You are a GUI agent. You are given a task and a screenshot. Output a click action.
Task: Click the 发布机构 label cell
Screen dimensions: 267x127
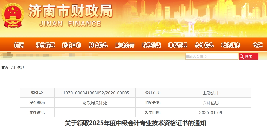pos(37,103)
